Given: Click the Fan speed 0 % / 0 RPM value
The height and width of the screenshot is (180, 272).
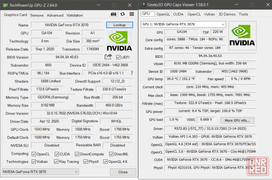Looking at the screenshot, I should click(x=241, y=79).
